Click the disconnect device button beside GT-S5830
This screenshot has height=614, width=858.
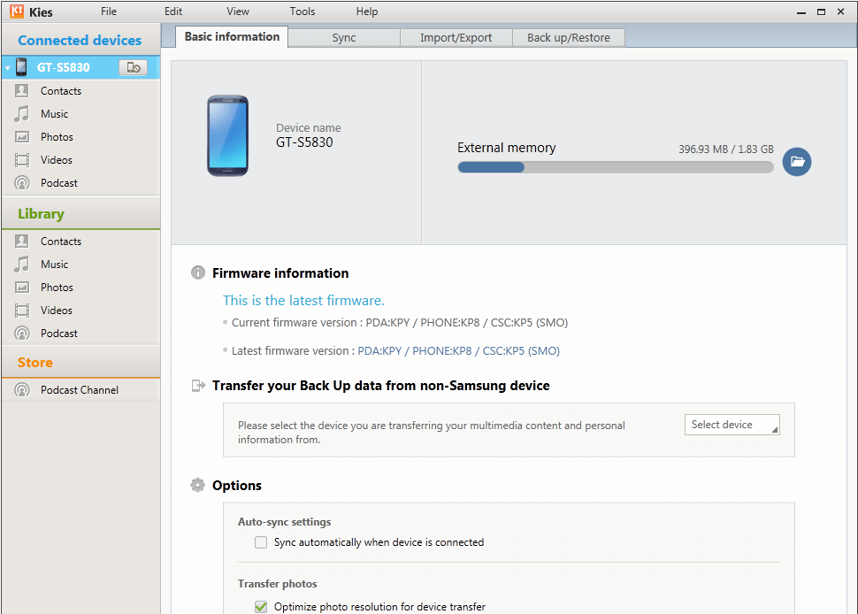click(x=133, y=67)
